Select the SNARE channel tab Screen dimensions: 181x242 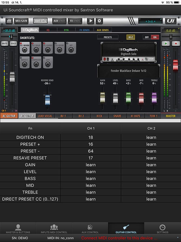click(x=118, y=116)
